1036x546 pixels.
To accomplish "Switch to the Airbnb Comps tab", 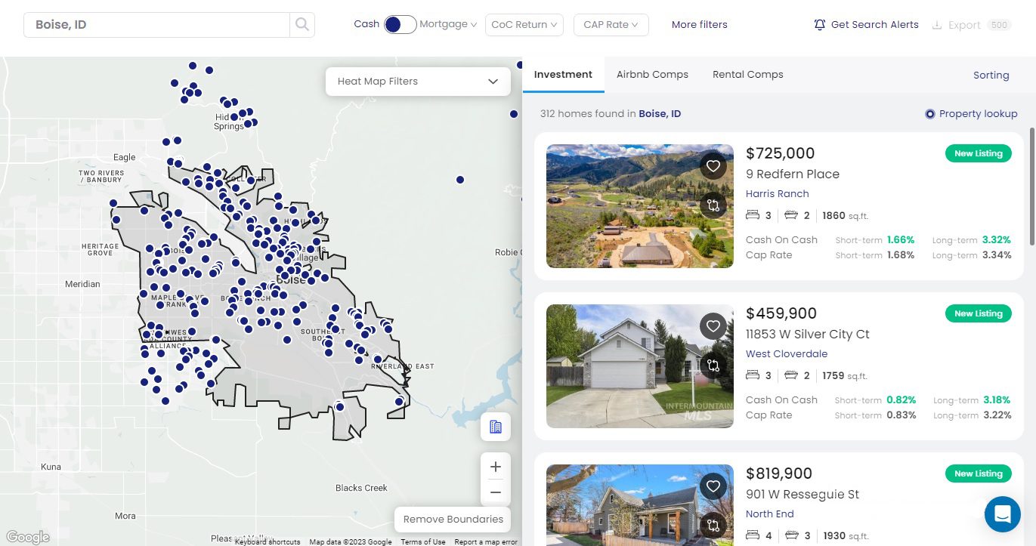I will (x=652, y=74).
